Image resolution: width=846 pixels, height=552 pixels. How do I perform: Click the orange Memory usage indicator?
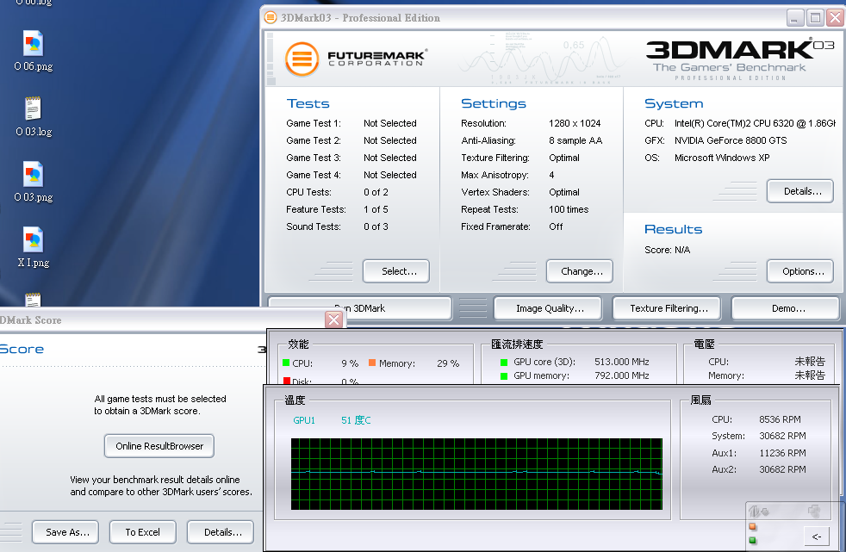click(372, 363)
